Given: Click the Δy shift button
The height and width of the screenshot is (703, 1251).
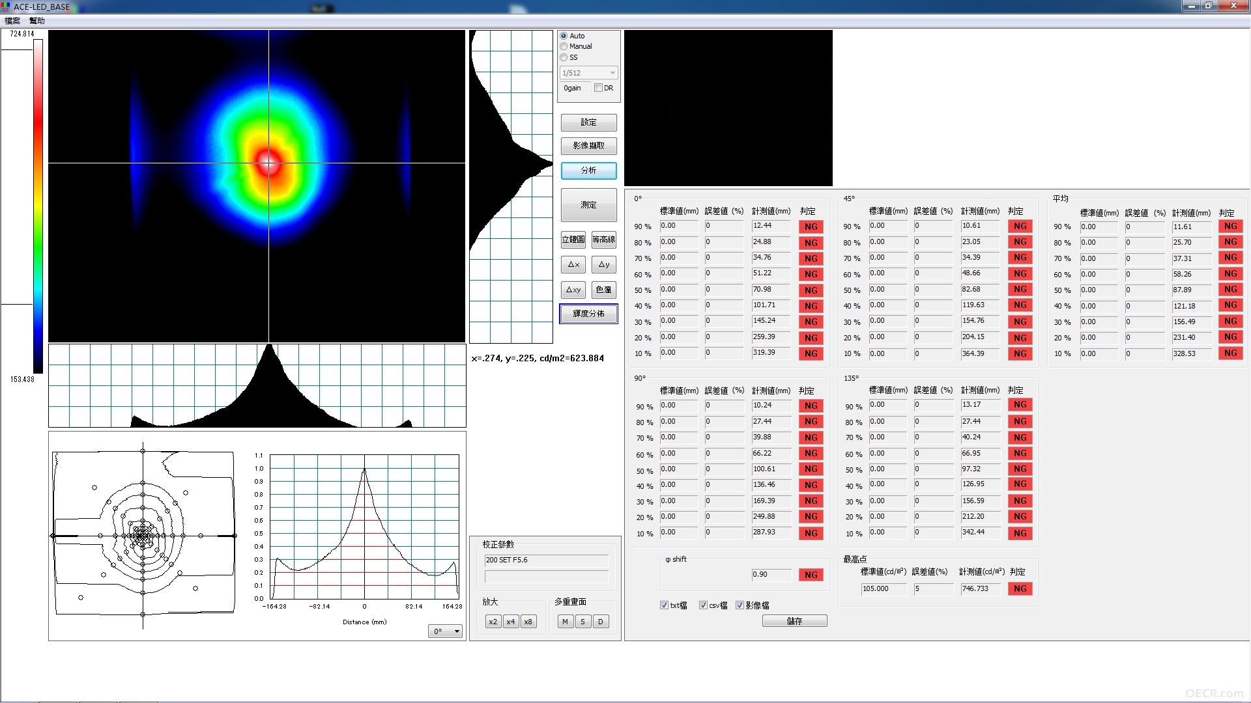Looking at the screenshot, I should tap(604, 265).
